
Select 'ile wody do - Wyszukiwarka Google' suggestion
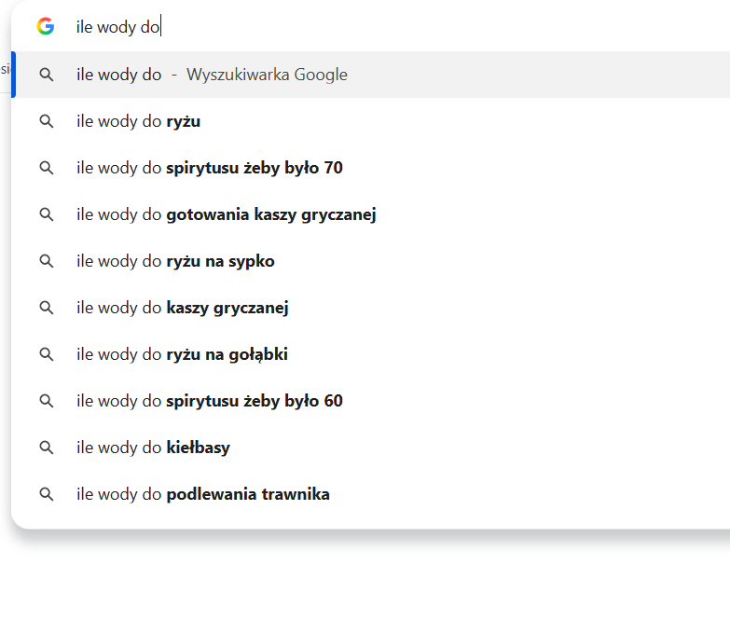coord(370,75)
